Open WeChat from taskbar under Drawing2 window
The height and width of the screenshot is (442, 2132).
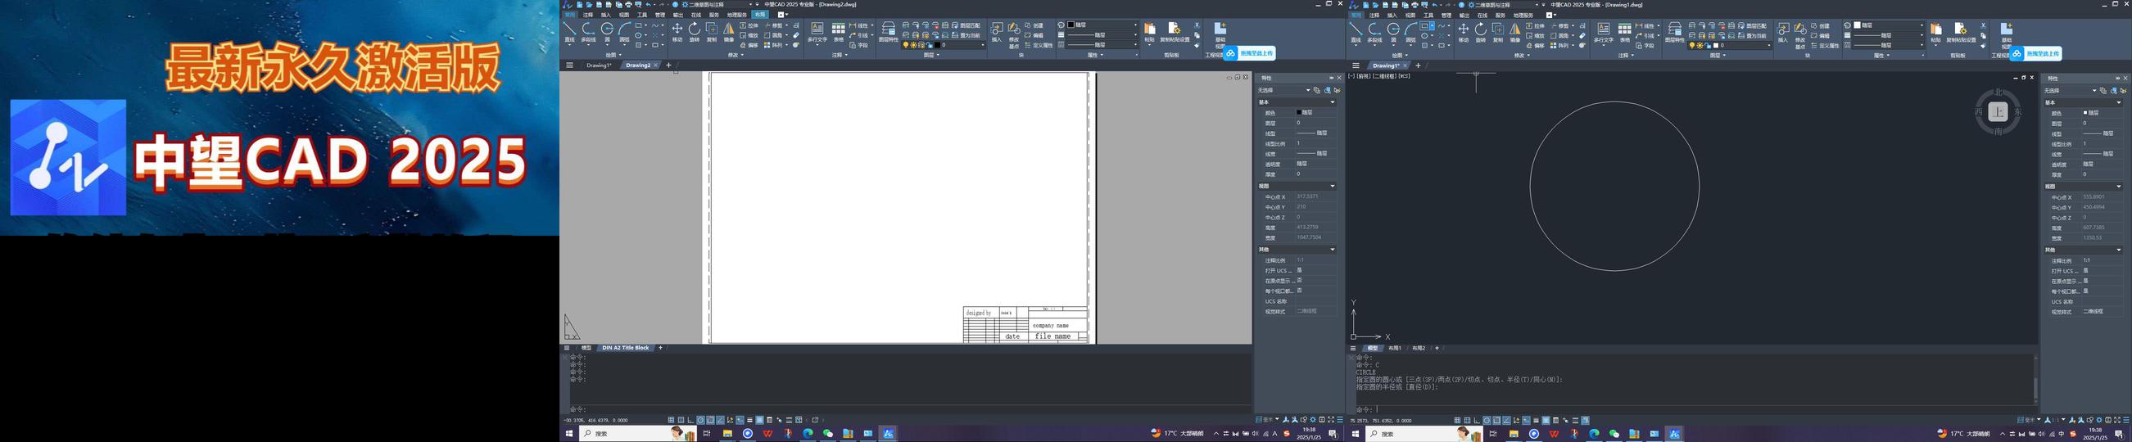click(x=827, y=434)
